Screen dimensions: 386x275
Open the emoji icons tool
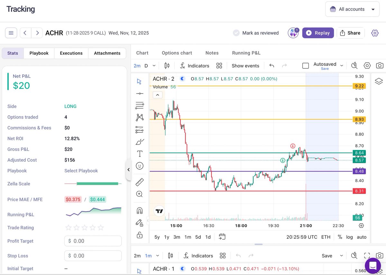(x=140, y=166)
